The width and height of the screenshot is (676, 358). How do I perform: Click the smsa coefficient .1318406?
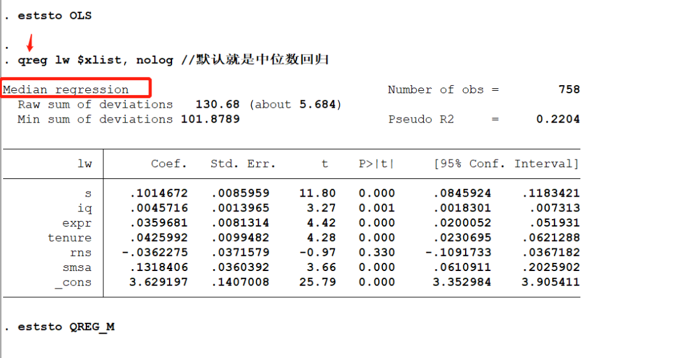(x=158, y=268)
